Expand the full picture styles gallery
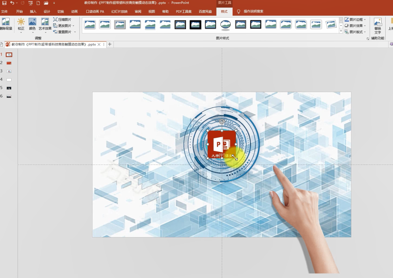 point(341,31)
